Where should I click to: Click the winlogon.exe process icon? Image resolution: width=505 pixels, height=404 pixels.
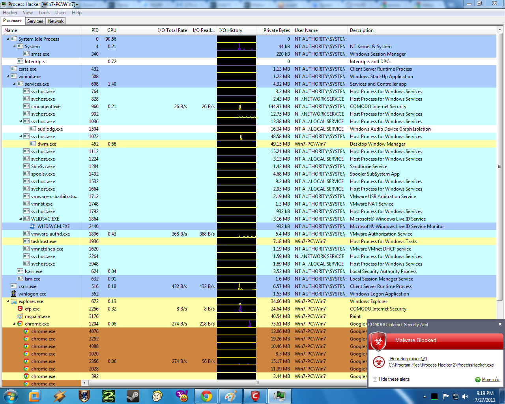point(14,294)
